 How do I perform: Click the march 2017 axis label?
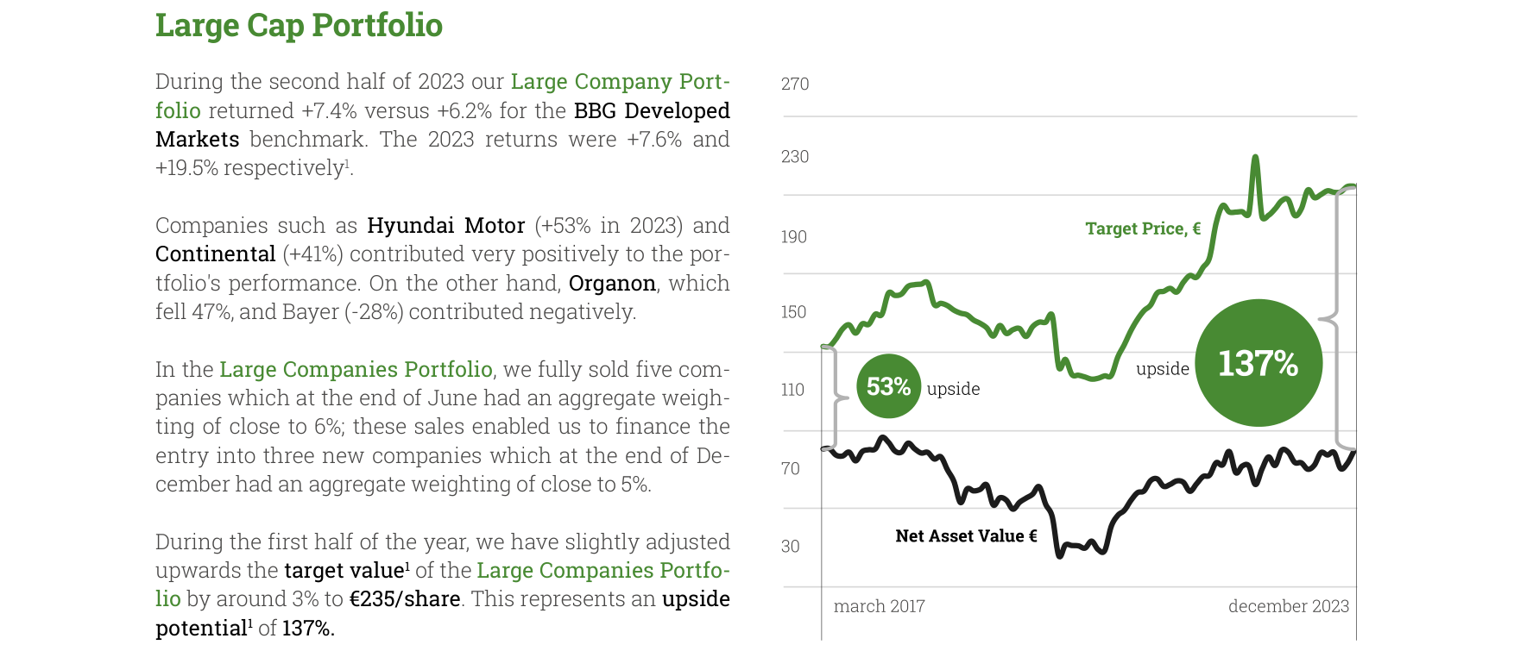click(879, 606)
